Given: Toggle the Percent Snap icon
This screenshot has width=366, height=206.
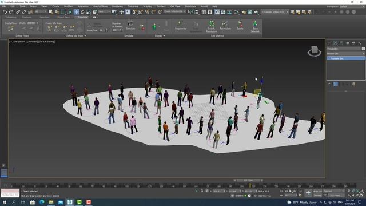Looking at the screenshot, I should point(147,12).
